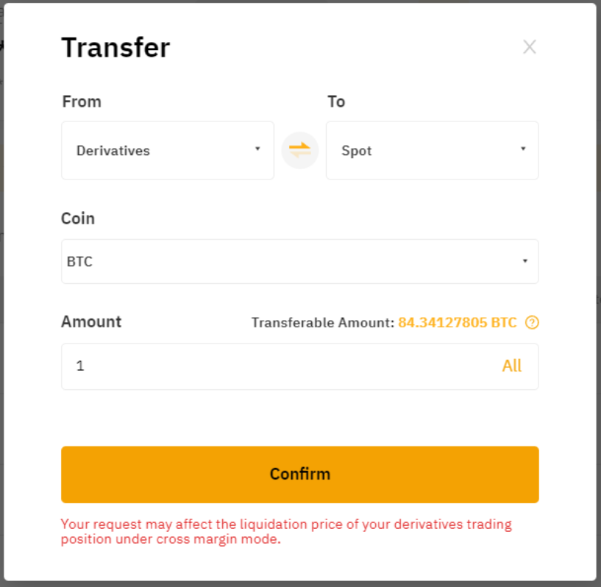Click the Coin field label
Image resolution: width=601 pixels, height=587 pixels.
pyautogui.click(x=78, y=218)
